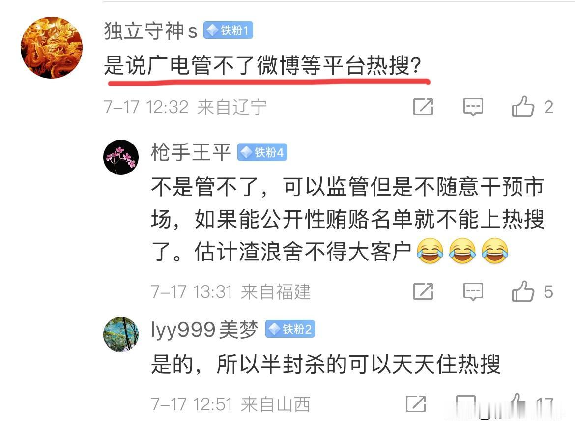Screen dimensions: 575x431
Task: Tap the 铁粉1 badge
Action: pos(228,30)
